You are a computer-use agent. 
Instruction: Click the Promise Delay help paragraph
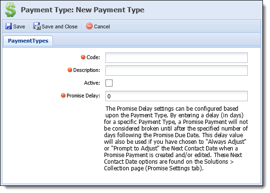click(176, 139)
